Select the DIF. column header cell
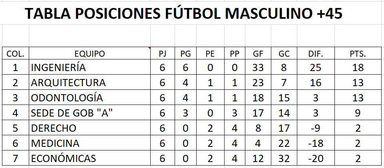 [x=316, y=53]
